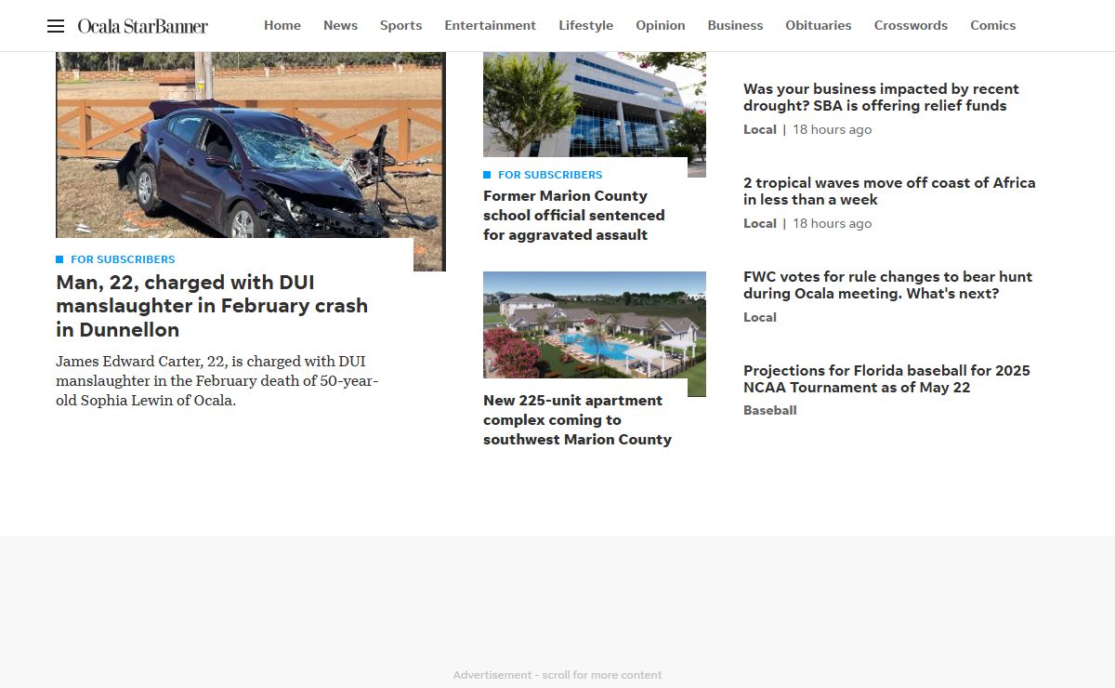Click Local label under SBA story

(760, 129)
